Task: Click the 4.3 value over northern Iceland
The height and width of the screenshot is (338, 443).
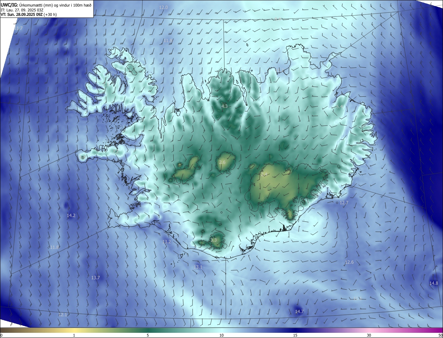Action: point(225,106)
